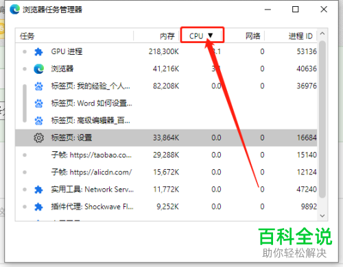Click process ID 9892
Viewport: 343px width, 267px height.
click(309, 207)
